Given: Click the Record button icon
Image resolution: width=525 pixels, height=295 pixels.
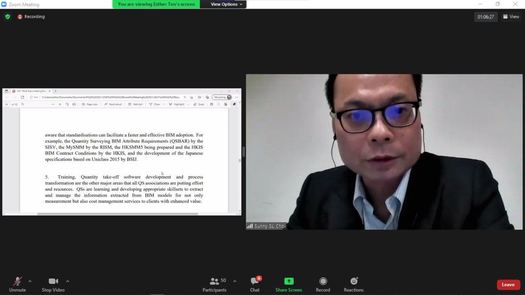Looking at the screenshot, I should tap(323, 281).
